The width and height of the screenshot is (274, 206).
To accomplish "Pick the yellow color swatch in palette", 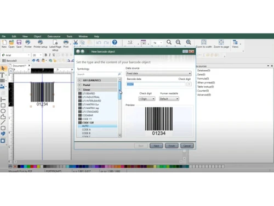I will [x=38, y=166].
